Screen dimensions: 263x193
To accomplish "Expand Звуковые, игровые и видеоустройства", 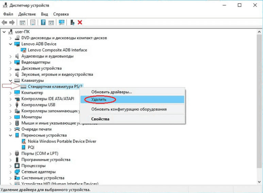I will tap(11, 75).
